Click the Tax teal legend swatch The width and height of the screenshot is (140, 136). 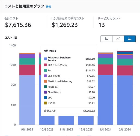click(x=46, y=70)
